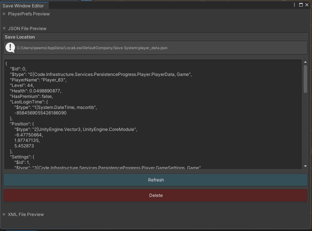Click the "Position": { line
The image size is (312, 231).
22,124
